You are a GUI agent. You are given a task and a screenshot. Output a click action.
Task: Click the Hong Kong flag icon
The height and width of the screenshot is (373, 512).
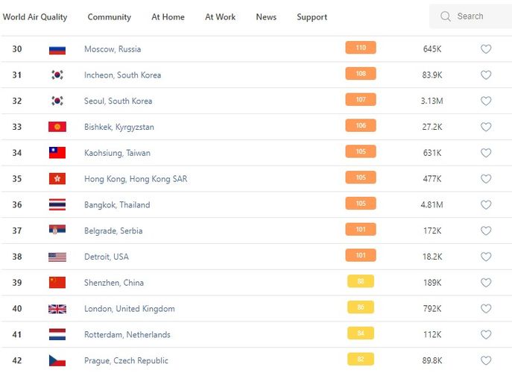click(x=57, y=179)
